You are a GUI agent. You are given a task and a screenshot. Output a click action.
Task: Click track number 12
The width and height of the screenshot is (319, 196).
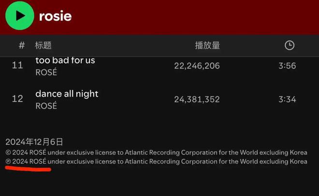(17, 99)
